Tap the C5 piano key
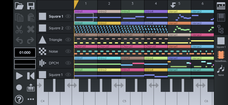This screenshot has height=105, width=228. tap(124, 99)
